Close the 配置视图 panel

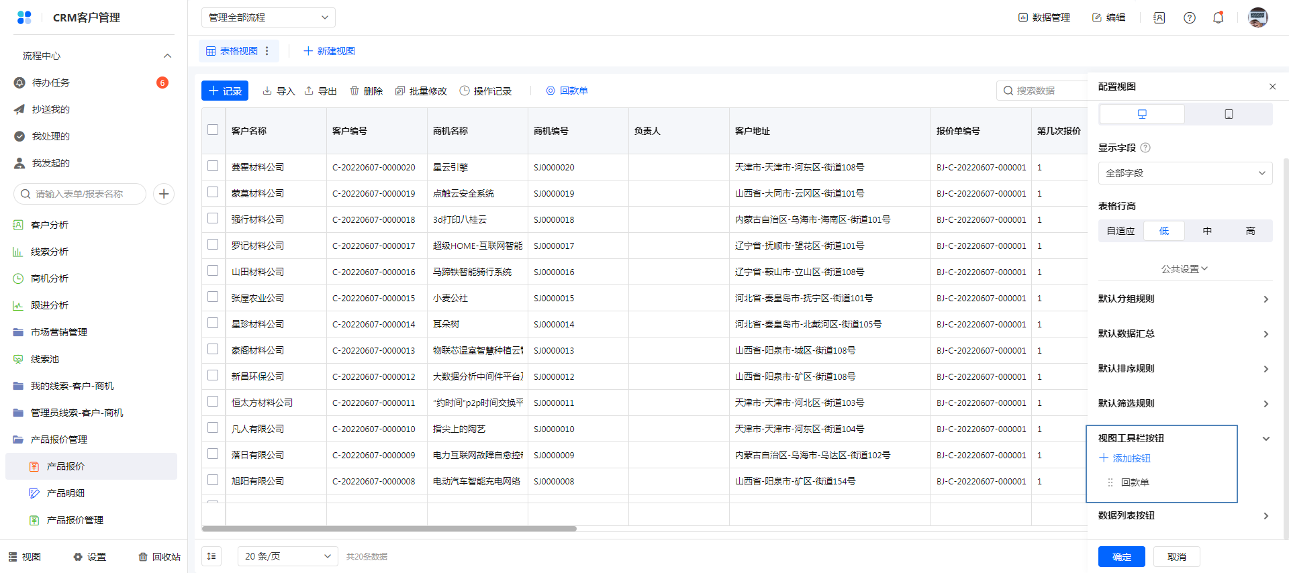[1272, 87]
